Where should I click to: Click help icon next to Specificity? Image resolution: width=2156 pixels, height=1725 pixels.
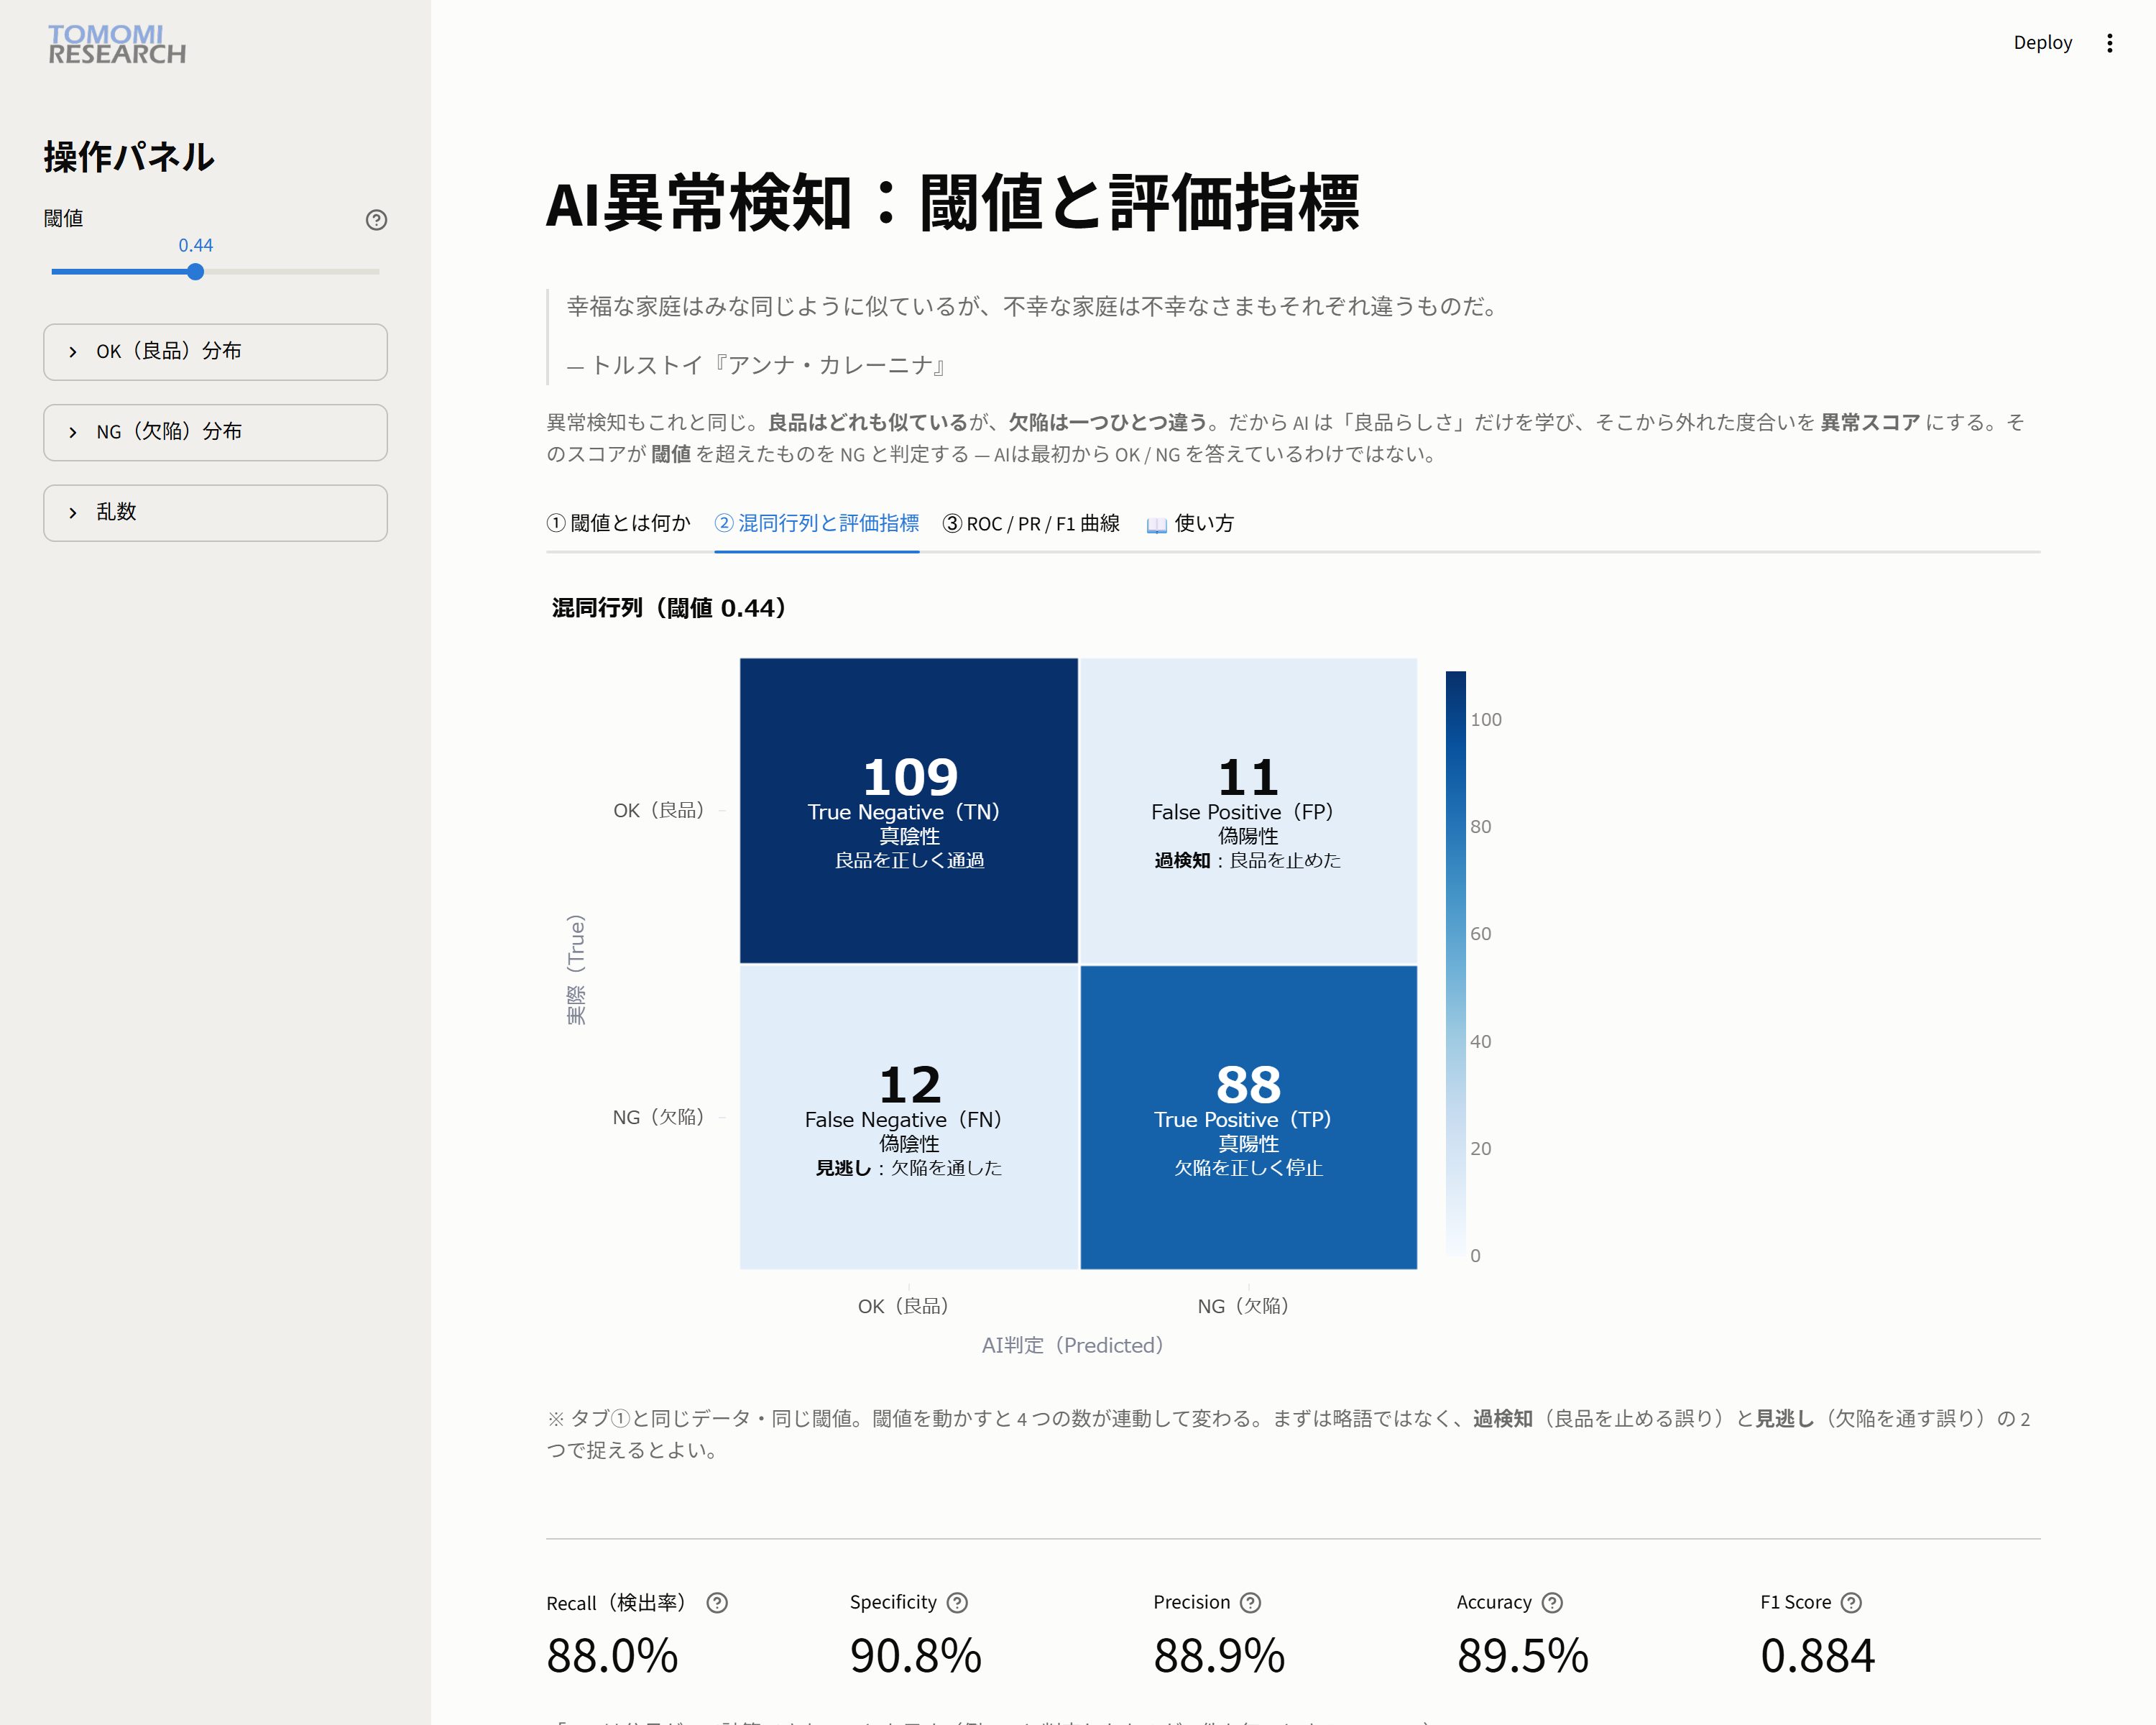click(x=957, y=1603)
